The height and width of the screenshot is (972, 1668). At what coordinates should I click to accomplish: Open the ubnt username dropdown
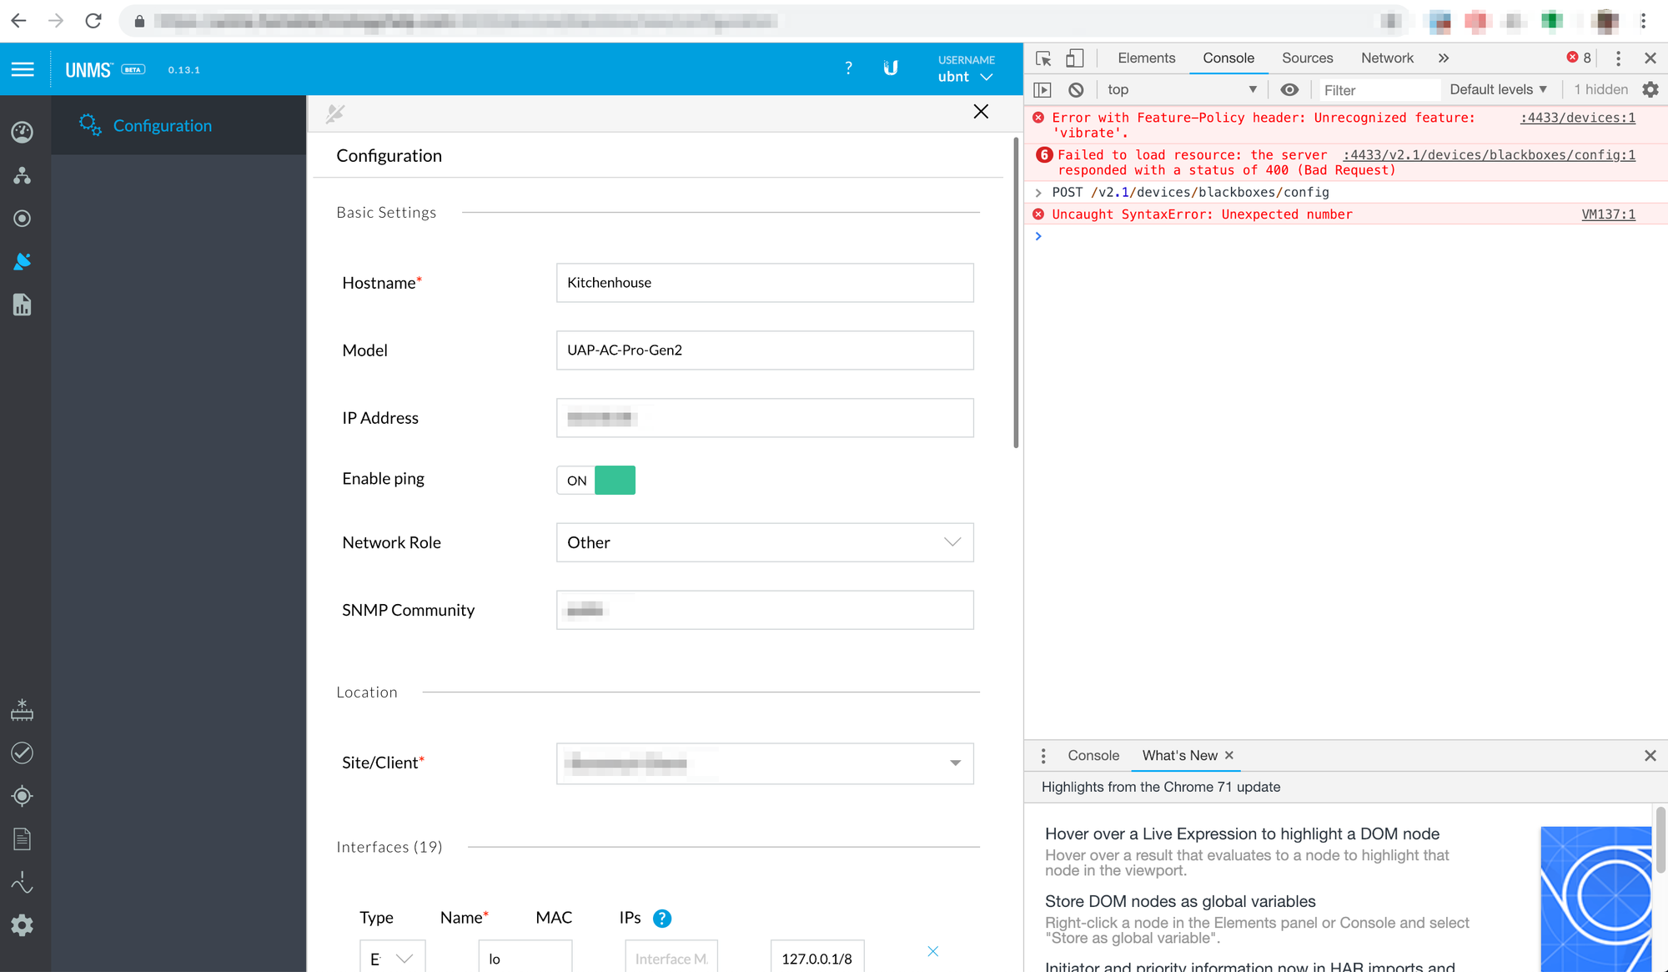click(x=966, y=77)
